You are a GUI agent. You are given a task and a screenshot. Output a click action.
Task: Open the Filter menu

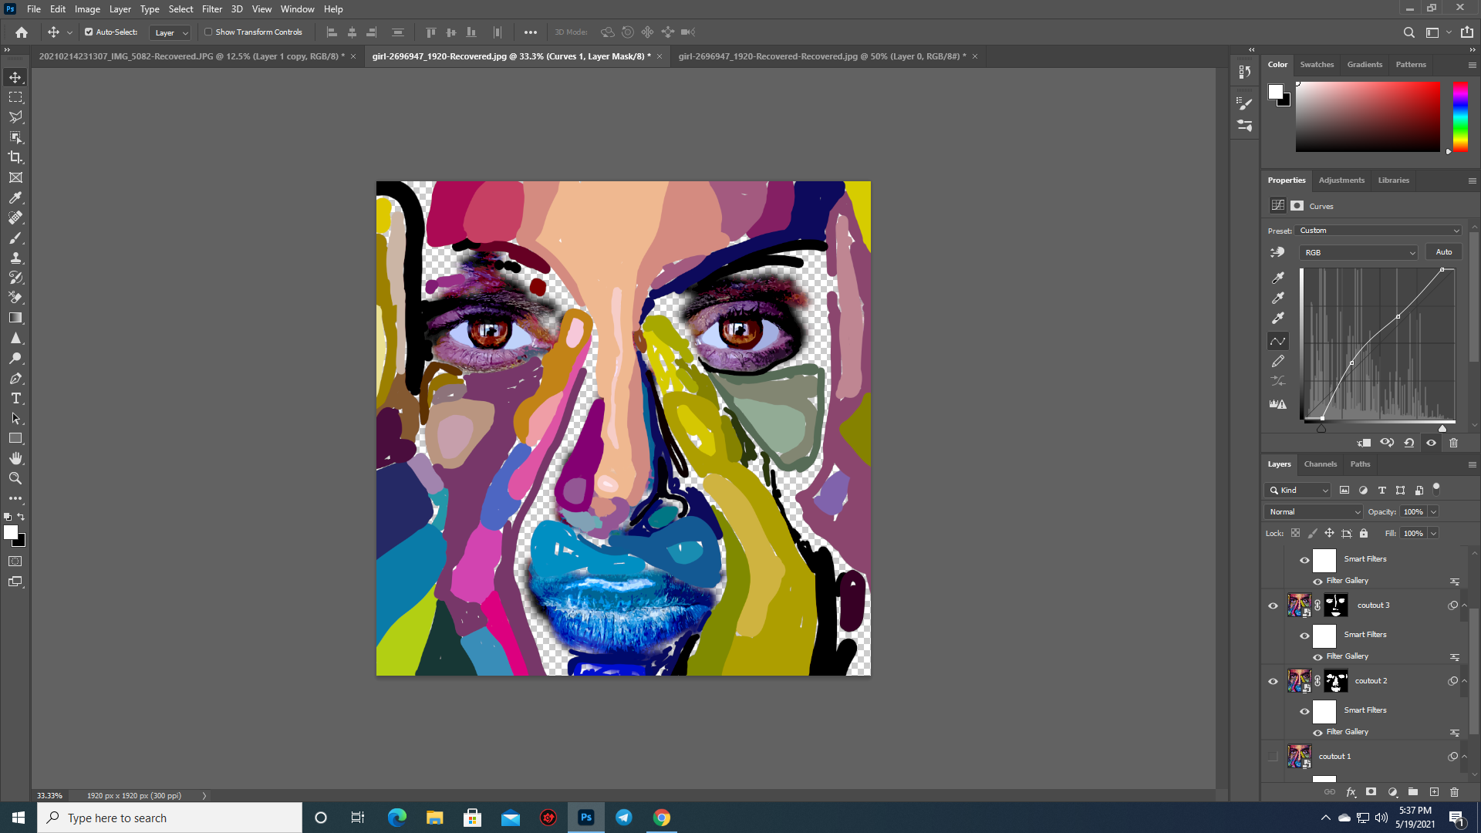coord(212,9)
